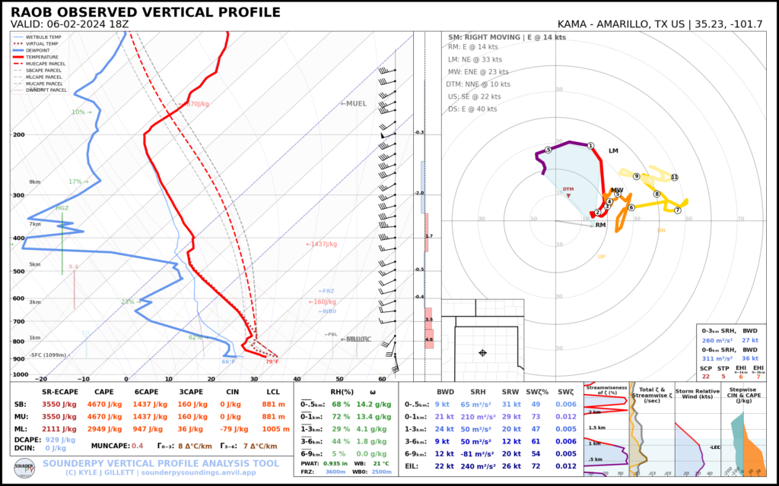
Task: Click the station crosshair on inset map
Action: click(482, 353)
